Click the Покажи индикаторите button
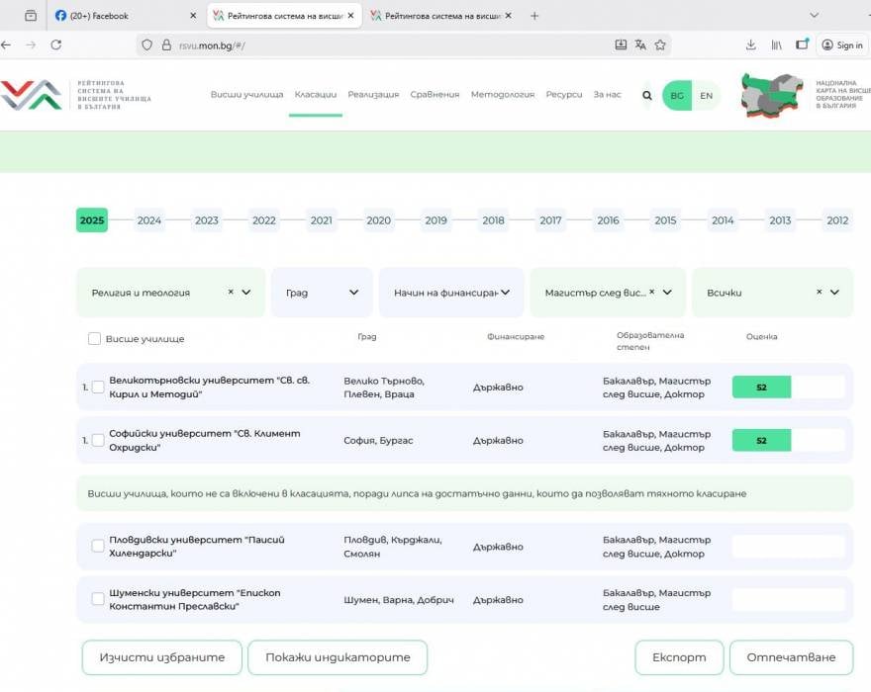 (x=337, y=657)
